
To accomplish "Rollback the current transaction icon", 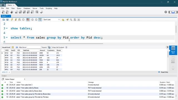I will pyautogui.click(x=36, y=20).
